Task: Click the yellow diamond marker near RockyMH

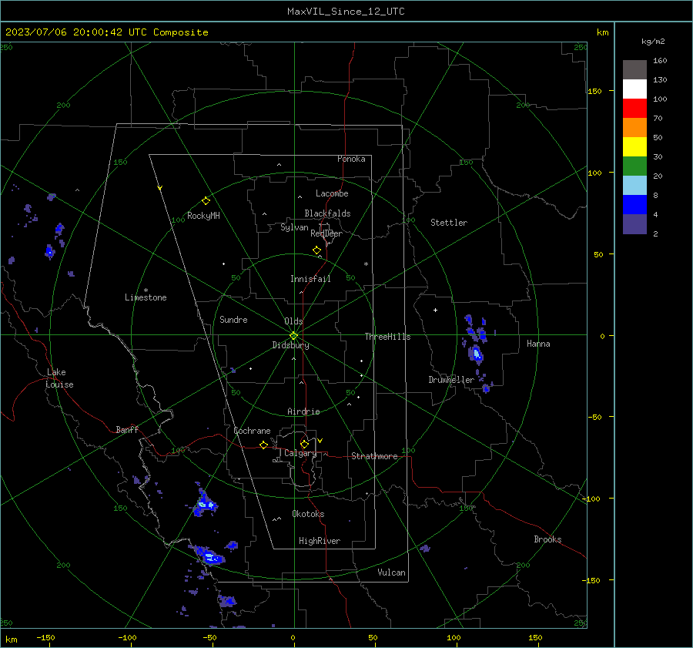Action: click(206, 201)
